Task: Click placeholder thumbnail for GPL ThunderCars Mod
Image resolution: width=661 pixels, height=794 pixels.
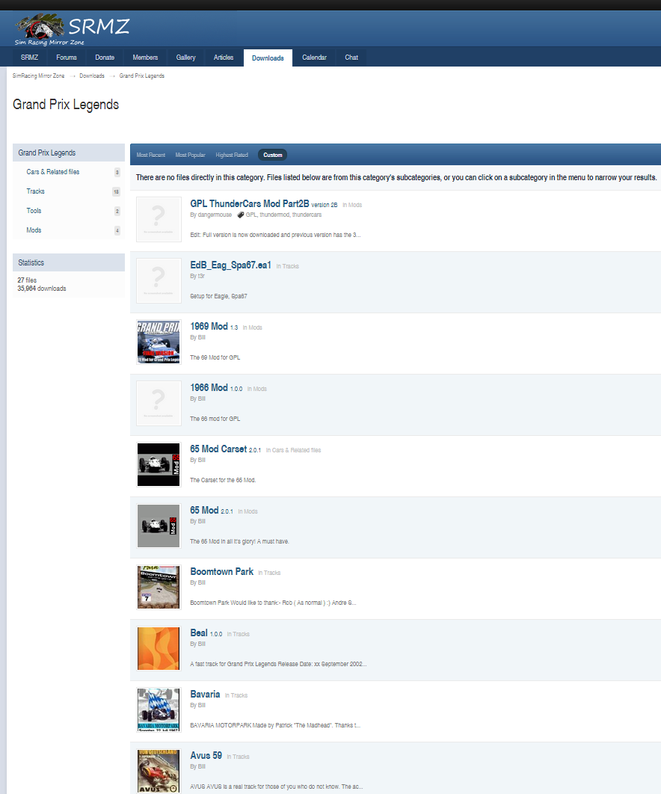Action: click(159, 219)
